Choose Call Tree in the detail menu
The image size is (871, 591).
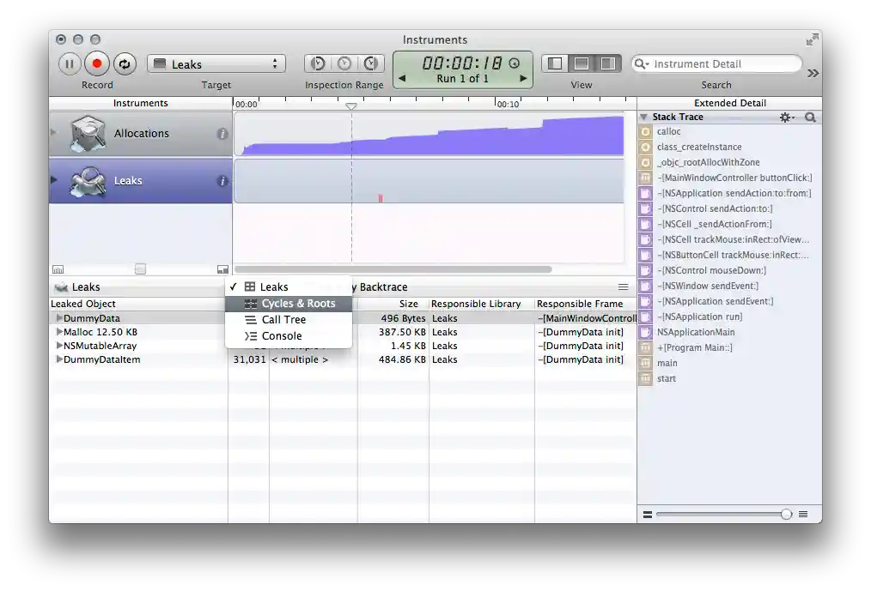283,320
